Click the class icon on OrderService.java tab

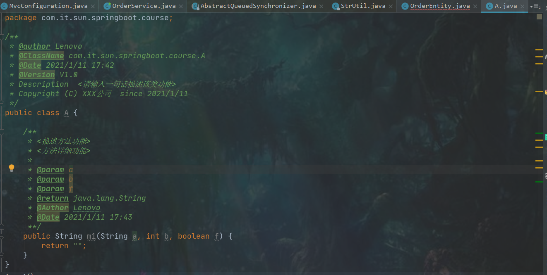[107, 6]
